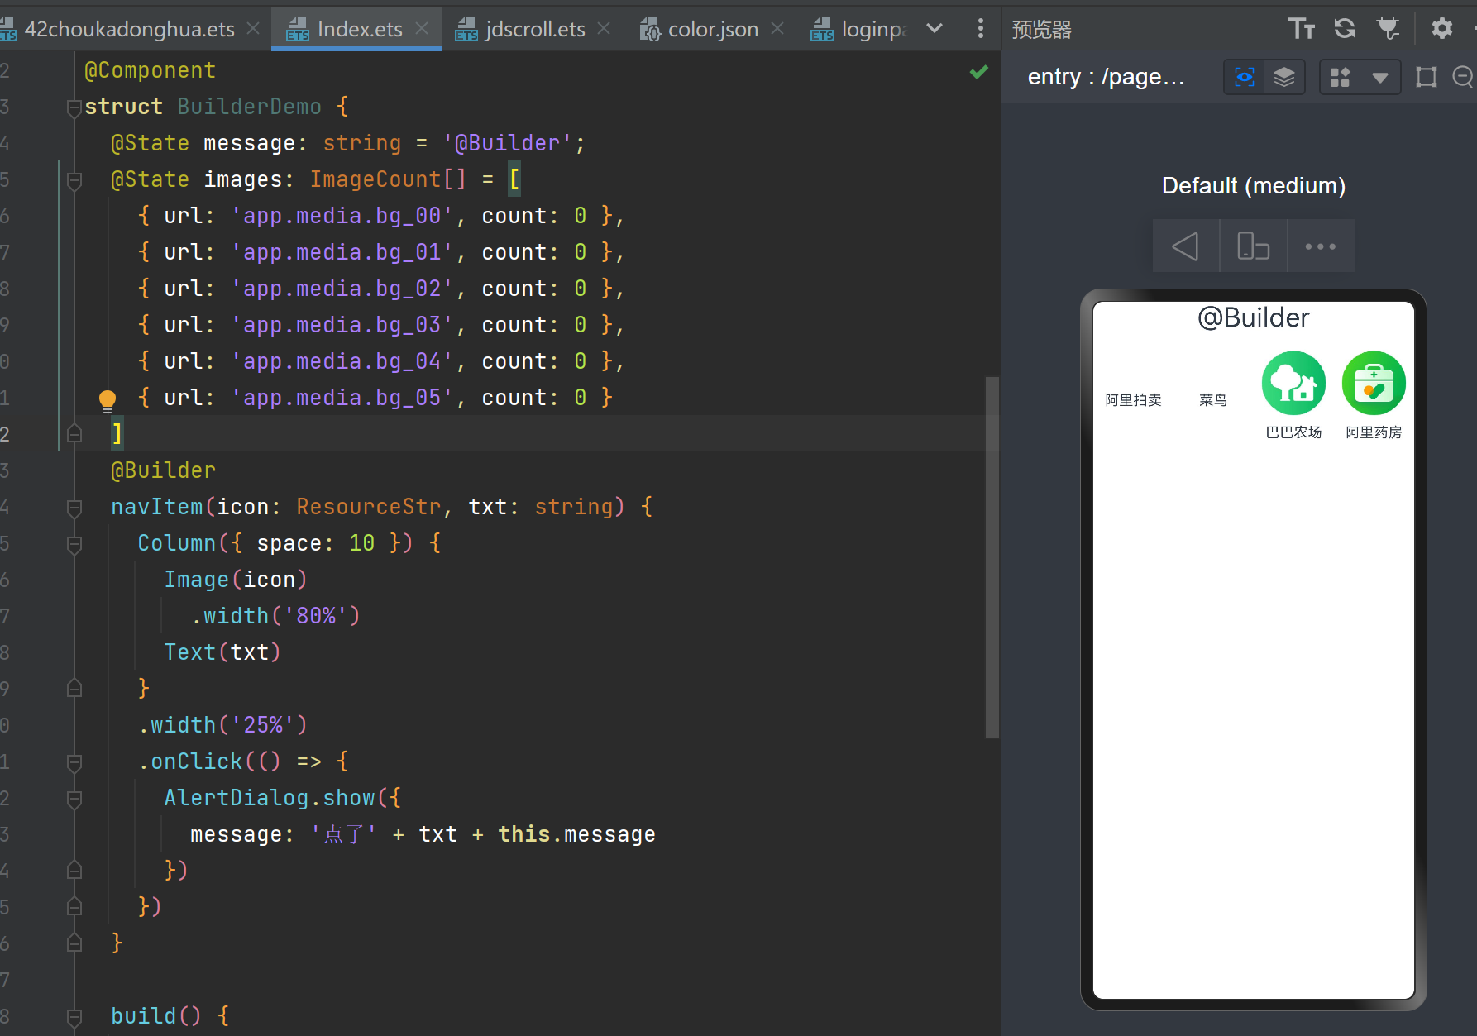Click the this.message expression
Viewport: 1477px width, 1036px height.
pyautogui.click(x=576, y=834)
